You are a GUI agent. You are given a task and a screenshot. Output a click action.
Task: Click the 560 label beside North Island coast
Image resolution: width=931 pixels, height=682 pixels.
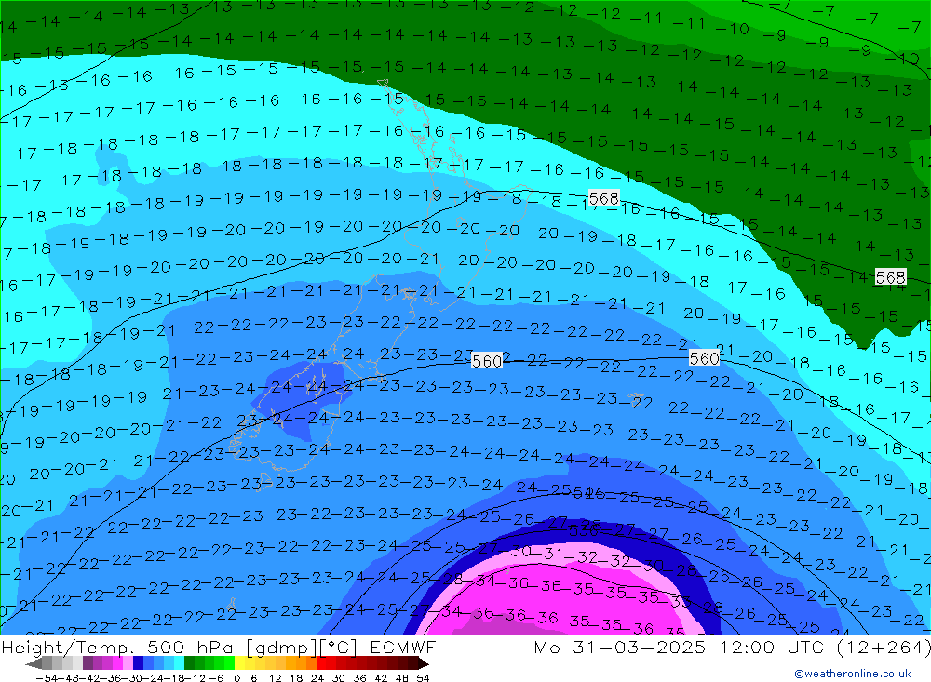pyautogui.click(x=487, y=361)
